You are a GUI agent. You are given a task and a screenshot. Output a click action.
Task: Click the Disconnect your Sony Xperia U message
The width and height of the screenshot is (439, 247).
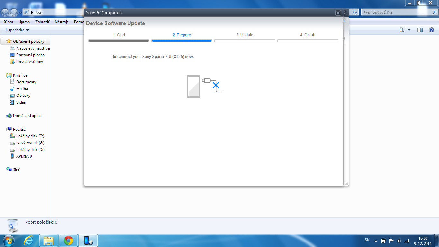[153, 57]
